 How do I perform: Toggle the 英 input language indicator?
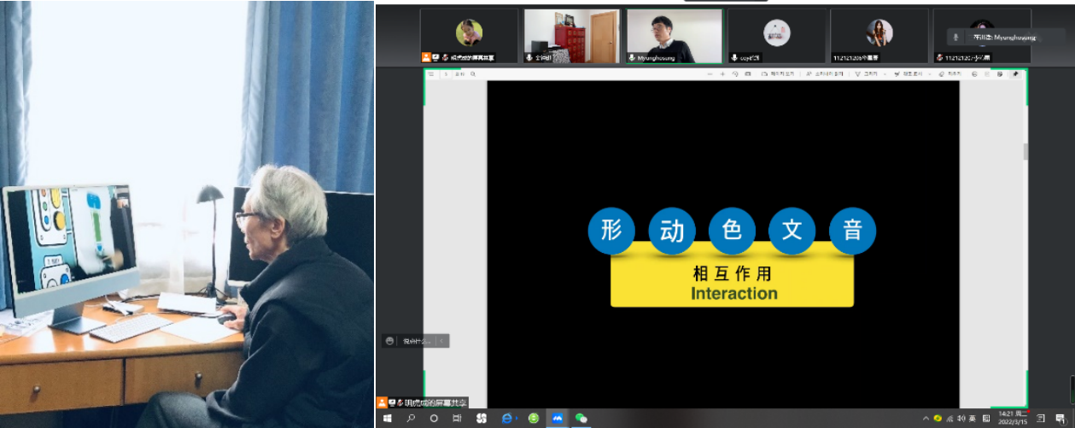pos(971,419)
